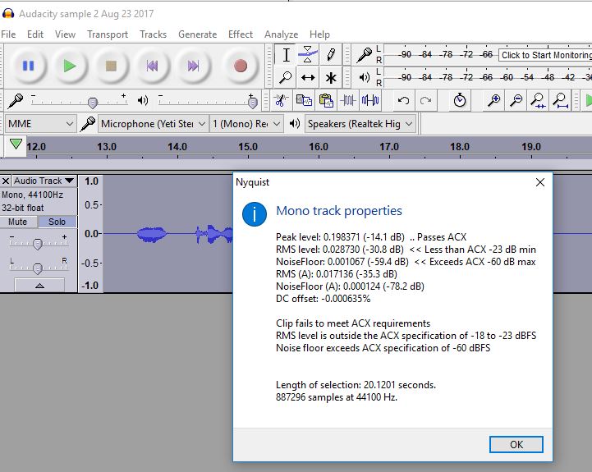Click the playback meter speaker icon
The width and height of the screenshot is (592, 472).
click(365, 78)
